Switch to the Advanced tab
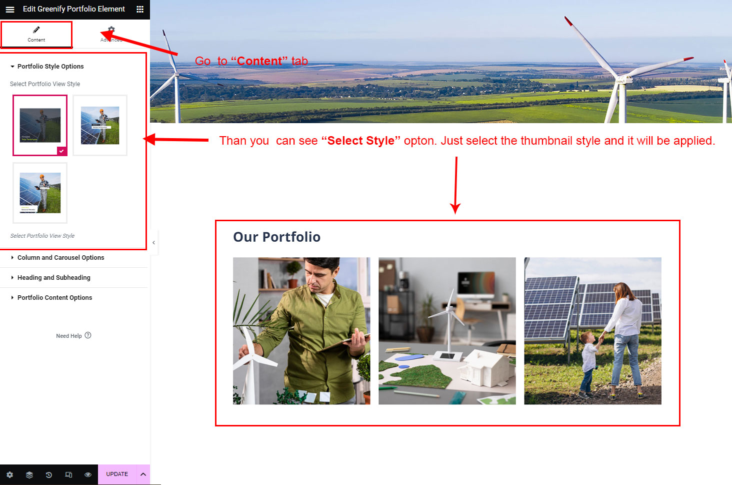The image size is (732, 485). [x=111, y=34]
